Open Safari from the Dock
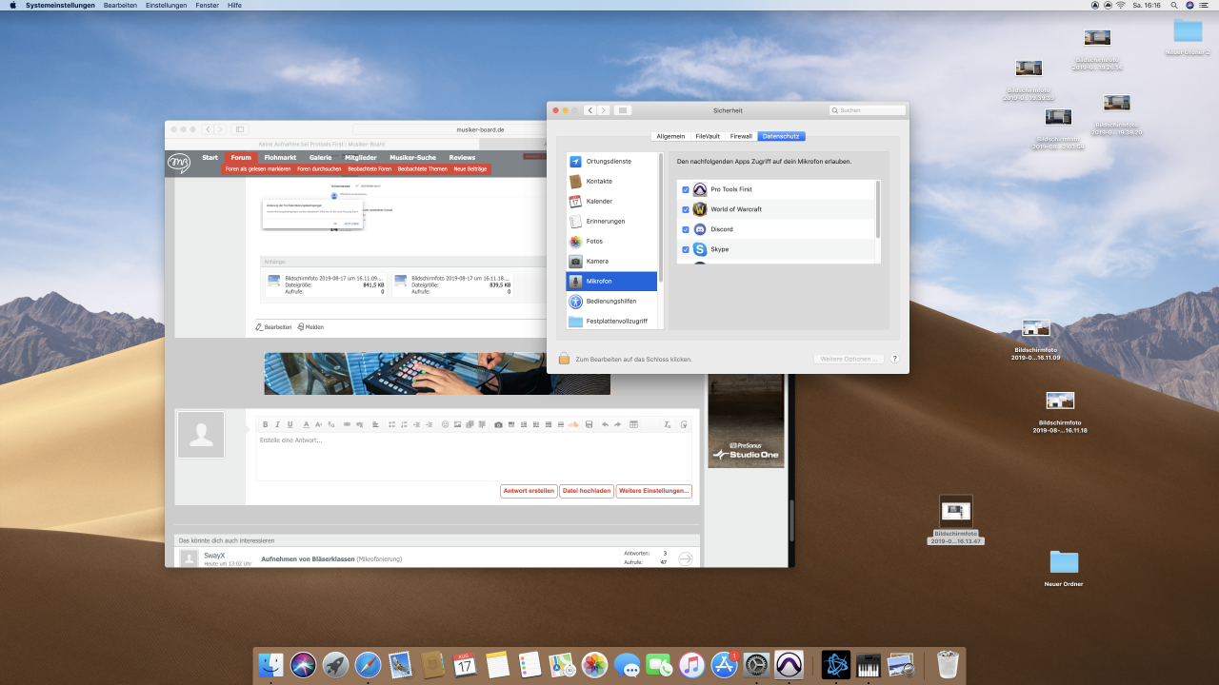Screen dimensions: 1219x685 (x=369, y=664)
